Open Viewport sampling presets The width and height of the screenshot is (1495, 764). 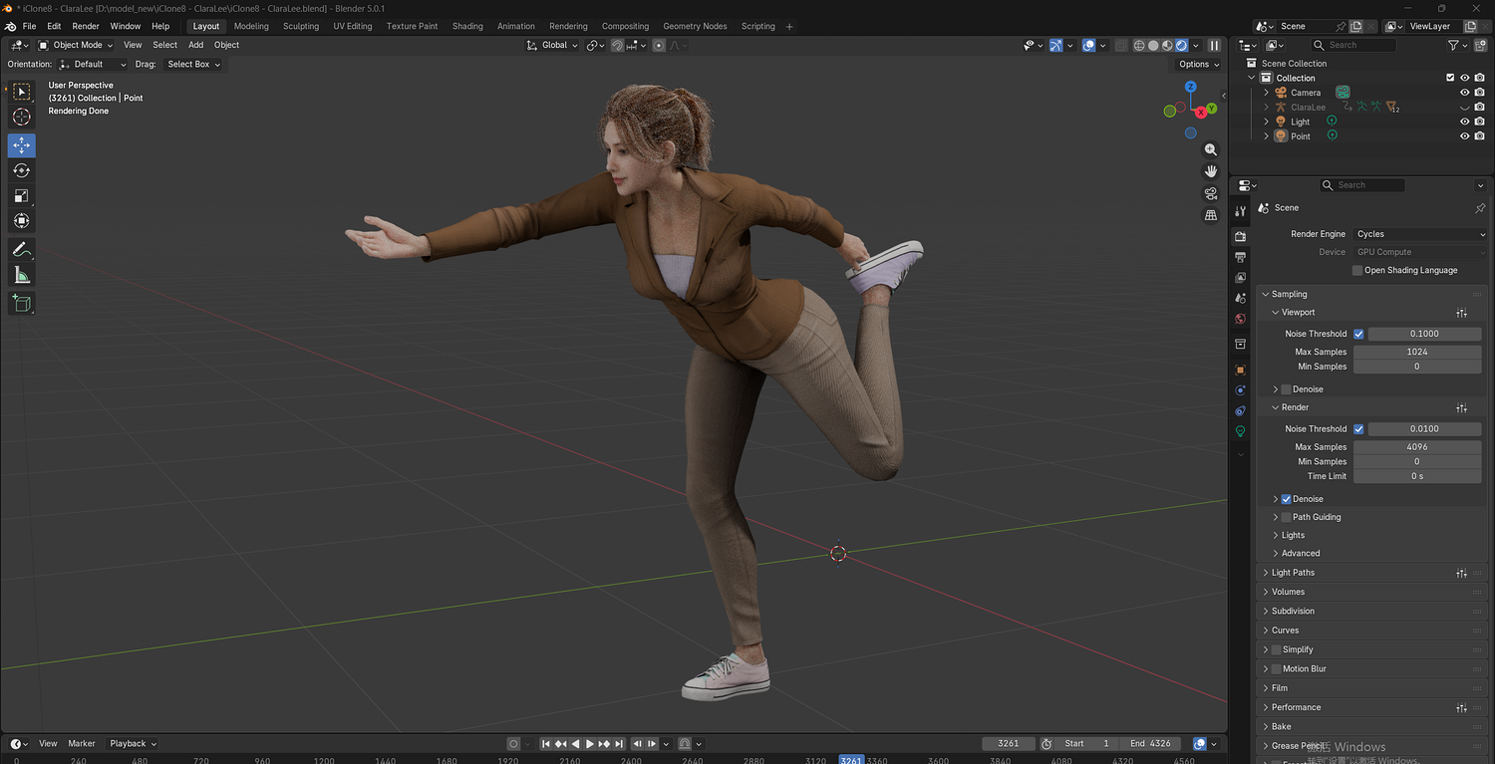pyautogui.click(x=1461, y=313)
